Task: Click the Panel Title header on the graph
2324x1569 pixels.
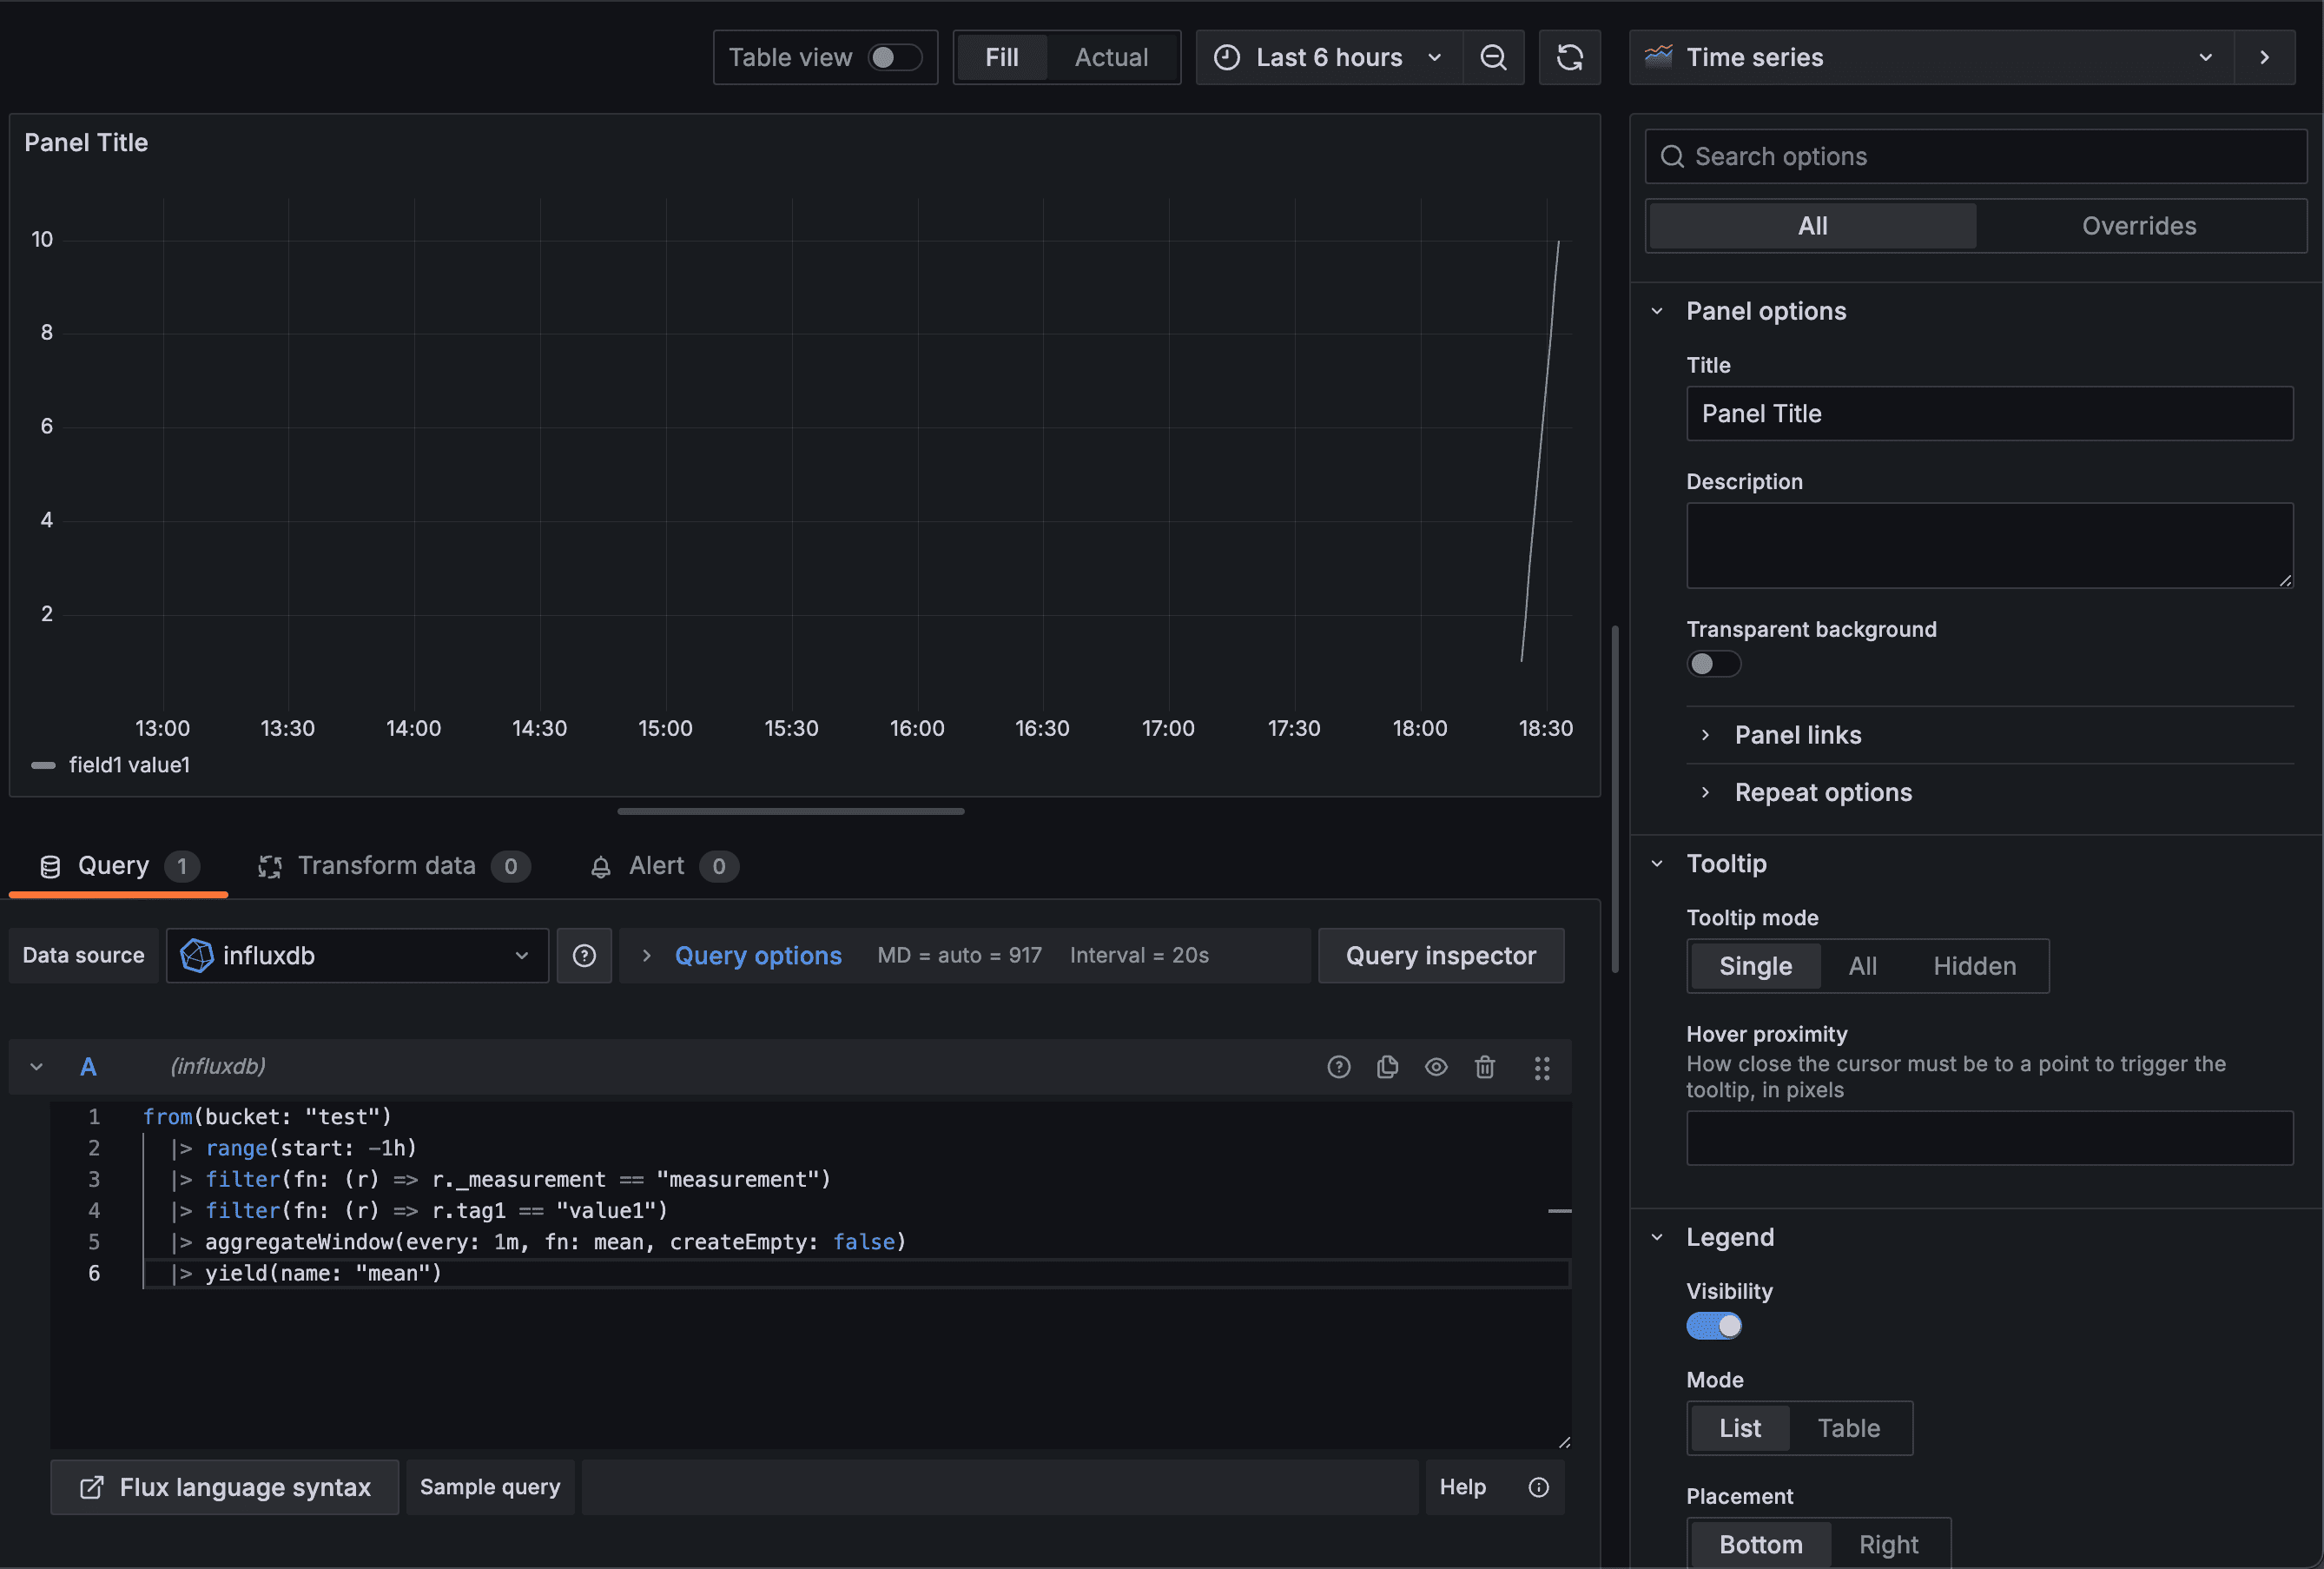Action: (86, 143)
